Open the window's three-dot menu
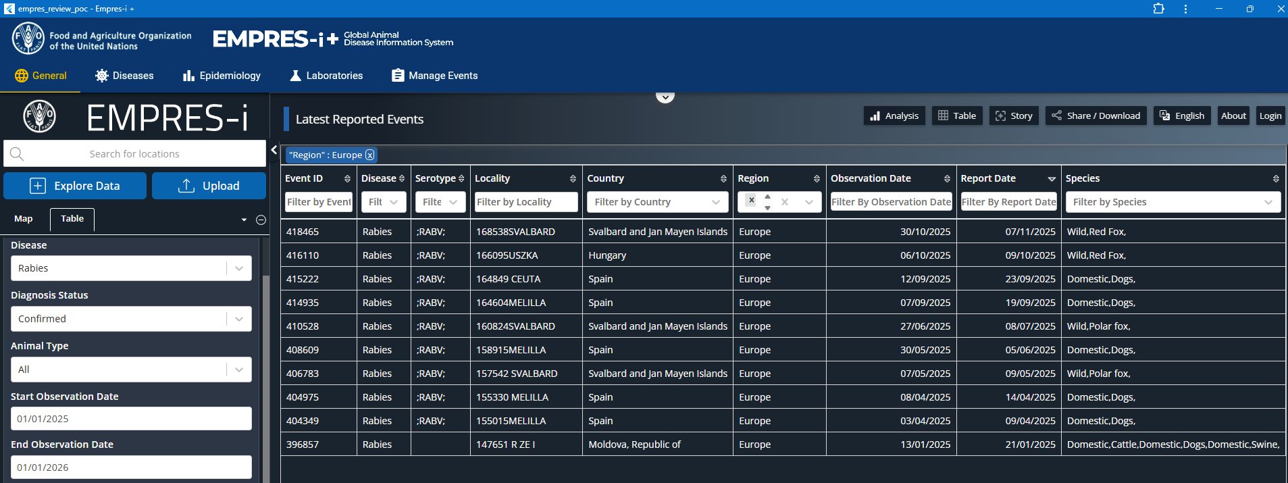Viewport: 1288px width, 483px height. tap(1185, 9)
